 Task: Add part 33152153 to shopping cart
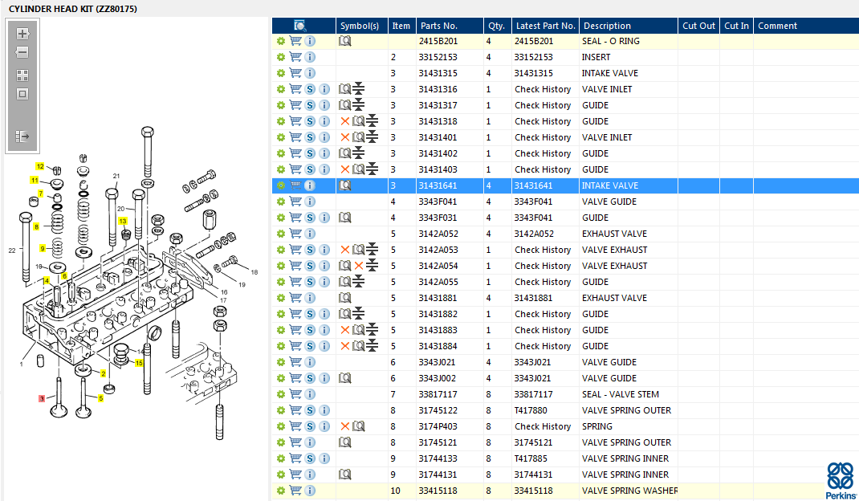295,57
